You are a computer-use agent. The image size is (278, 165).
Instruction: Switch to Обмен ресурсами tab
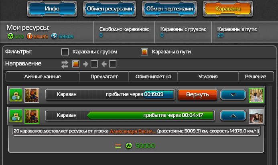[x=110, y=9]
